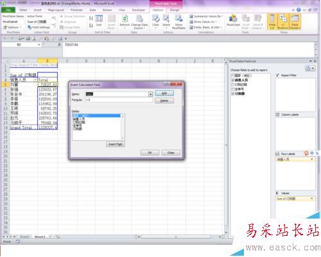Toggle the +/- Buttons ribbon button
The width and height of the screenshot is (321, 257).
283,22
